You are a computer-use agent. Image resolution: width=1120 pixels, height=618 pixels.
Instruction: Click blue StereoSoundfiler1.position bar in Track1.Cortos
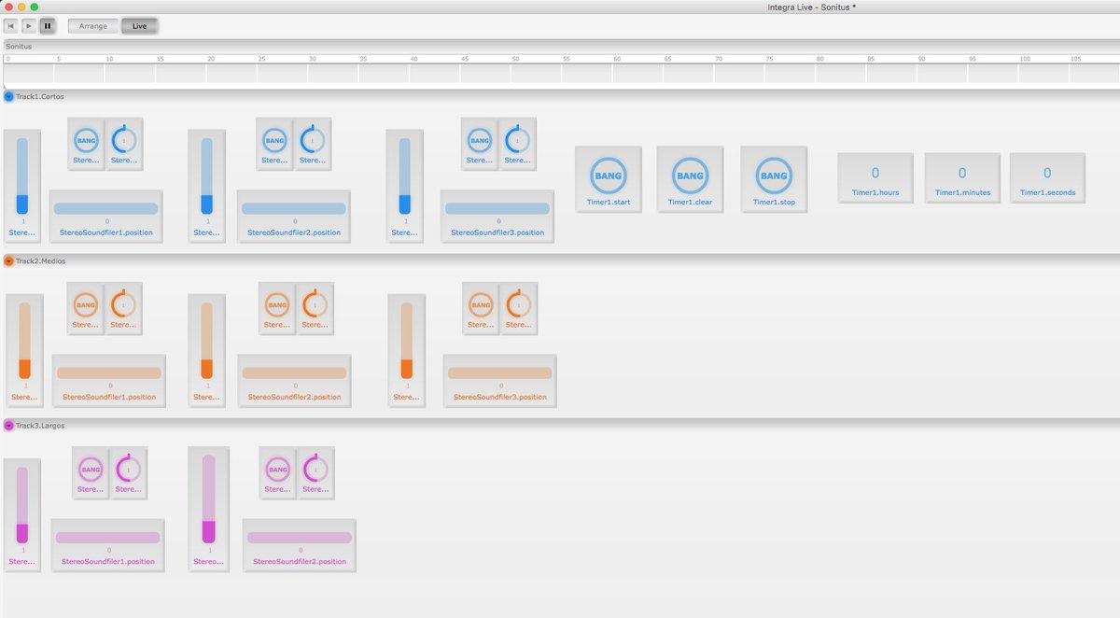tap(105, 208)
